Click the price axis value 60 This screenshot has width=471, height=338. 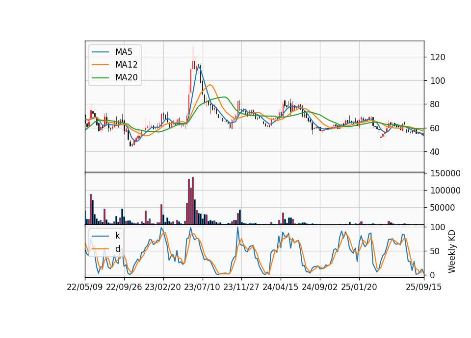click(x=435, y=128)
